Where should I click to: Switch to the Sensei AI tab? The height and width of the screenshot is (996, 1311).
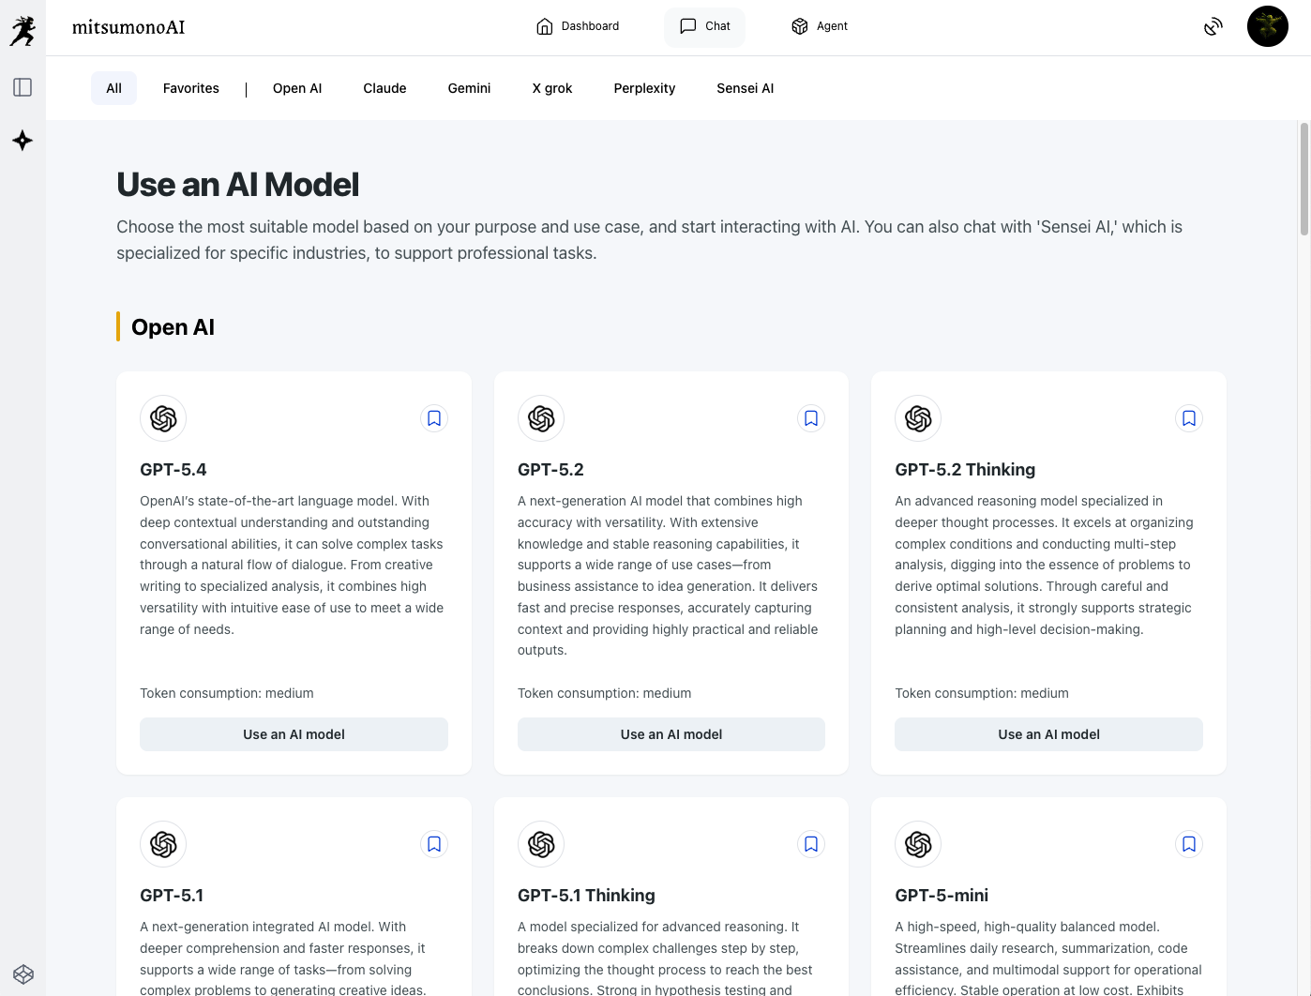(746, 88)
